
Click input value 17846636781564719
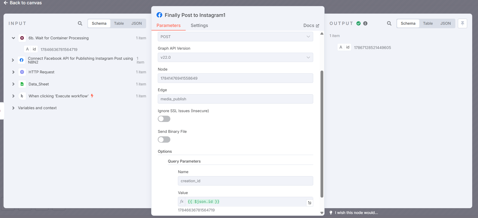point(59,50)
